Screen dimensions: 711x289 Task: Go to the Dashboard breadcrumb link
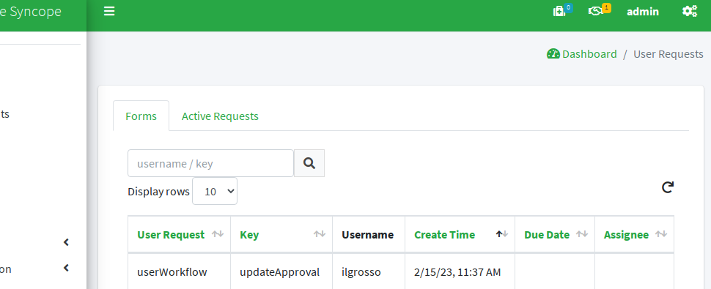pos(589,54)
